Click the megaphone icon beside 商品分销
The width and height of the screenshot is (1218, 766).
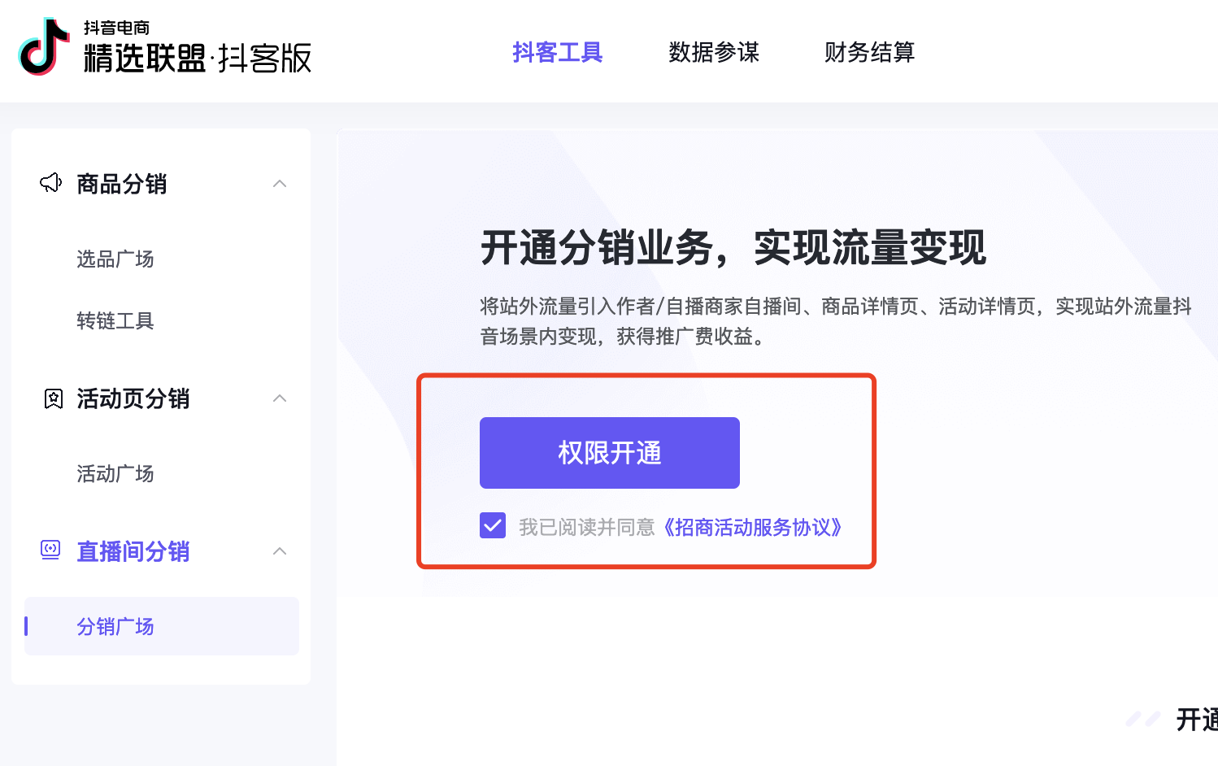coord(51,183)
